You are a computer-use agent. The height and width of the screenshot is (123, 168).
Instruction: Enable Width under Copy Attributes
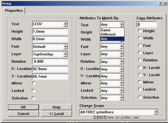[140, 38]
